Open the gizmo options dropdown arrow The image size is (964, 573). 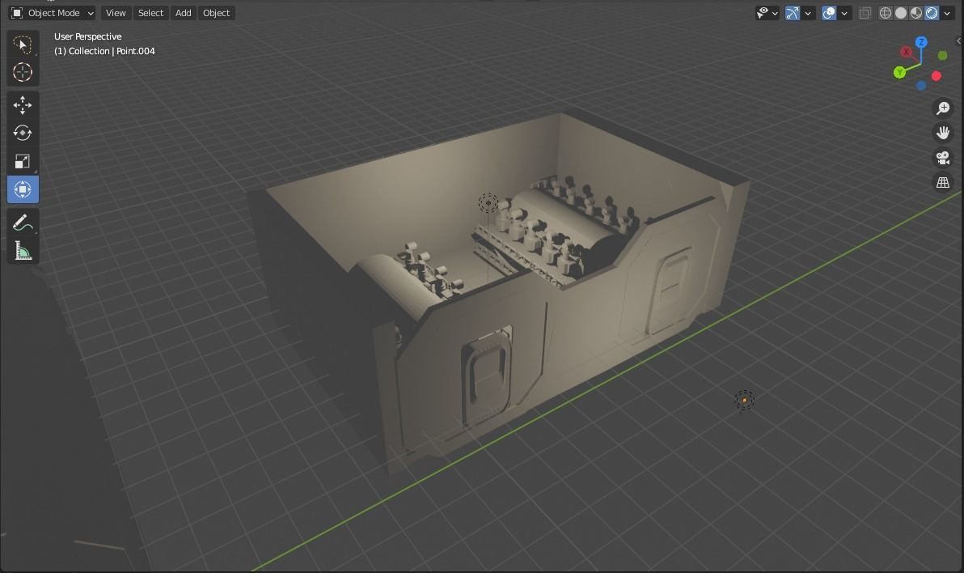coord(808,13)
